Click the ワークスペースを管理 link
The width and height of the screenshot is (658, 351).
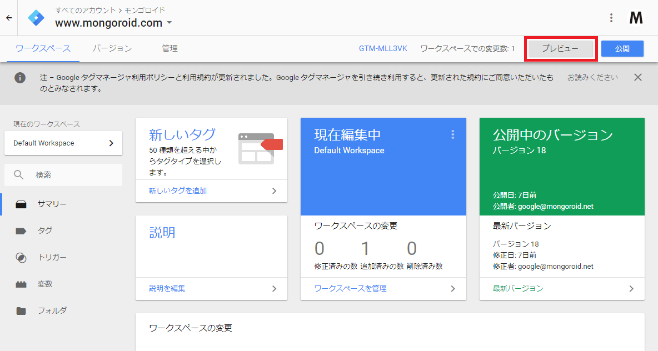coord(350,288)
